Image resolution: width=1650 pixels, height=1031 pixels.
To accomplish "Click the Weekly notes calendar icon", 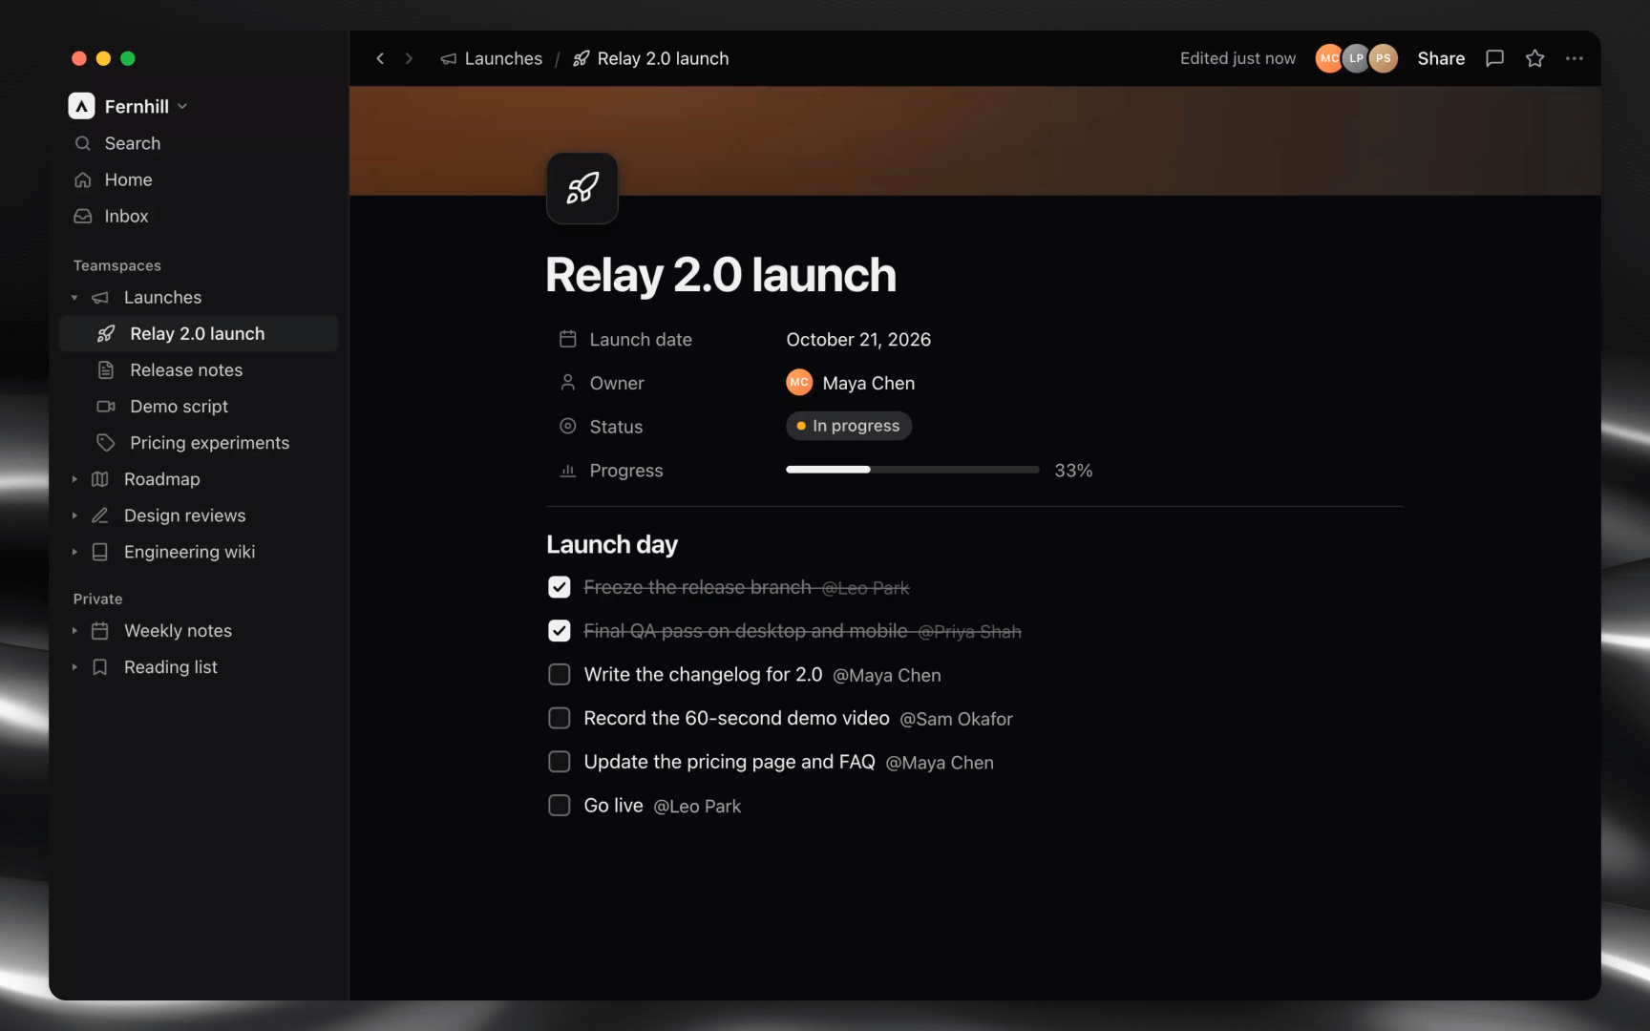I will pyautogui.click(x=100, y=630).
